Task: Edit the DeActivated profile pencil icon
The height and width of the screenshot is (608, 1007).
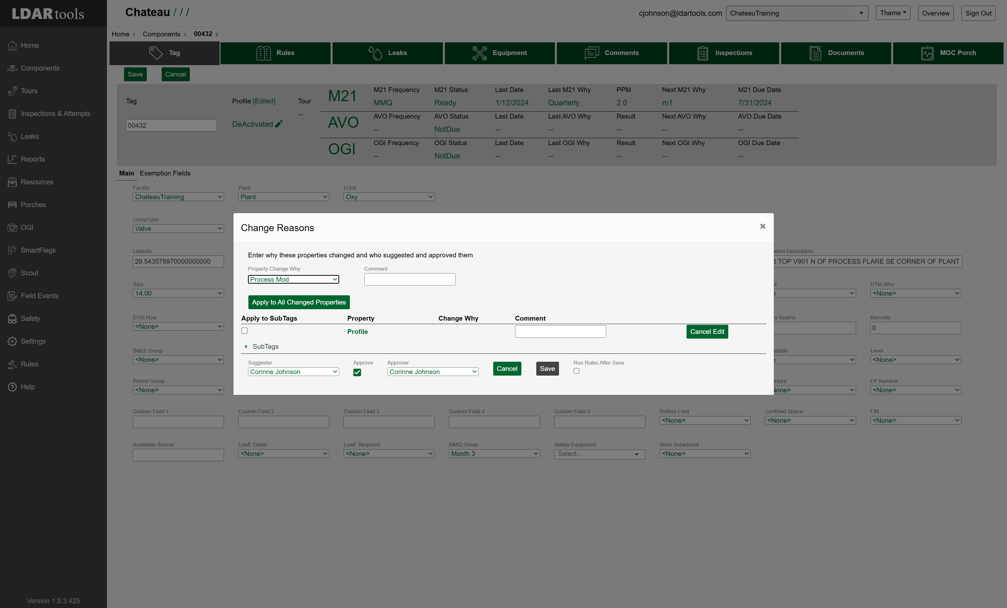Action: click(279, 124)
